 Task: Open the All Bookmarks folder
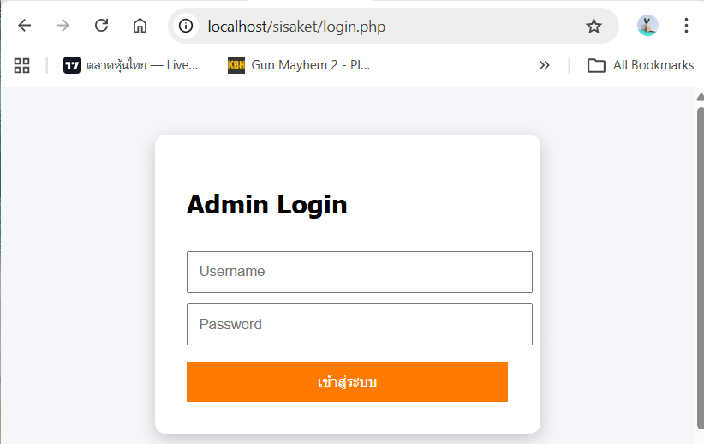[641, 65]
